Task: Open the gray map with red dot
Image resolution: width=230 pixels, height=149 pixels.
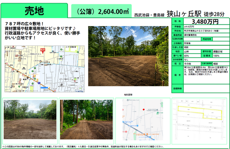Action: [143, 120]
